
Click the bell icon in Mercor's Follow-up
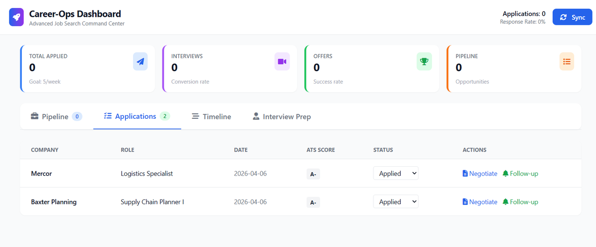(506, 174)
